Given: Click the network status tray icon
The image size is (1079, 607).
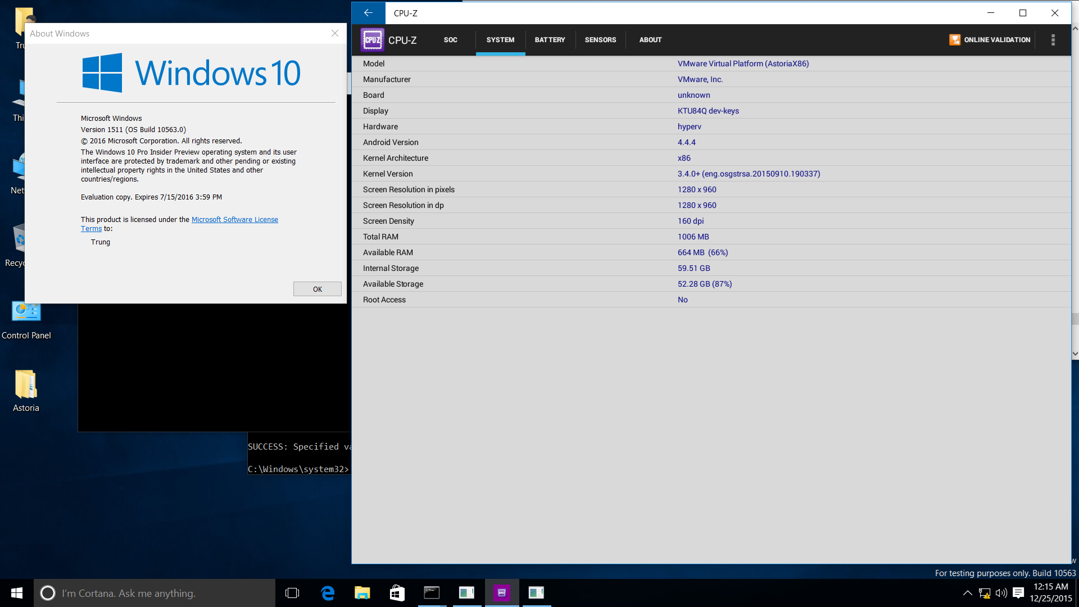Looking at the screenshot, I should tap(985, 593).
